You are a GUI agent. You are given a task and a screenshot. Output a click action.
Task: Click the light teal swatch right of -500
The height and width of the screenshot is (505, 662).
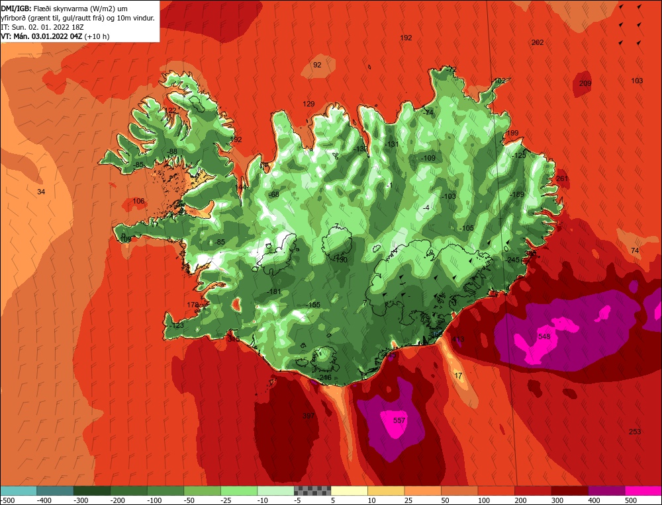pos(19,490)
